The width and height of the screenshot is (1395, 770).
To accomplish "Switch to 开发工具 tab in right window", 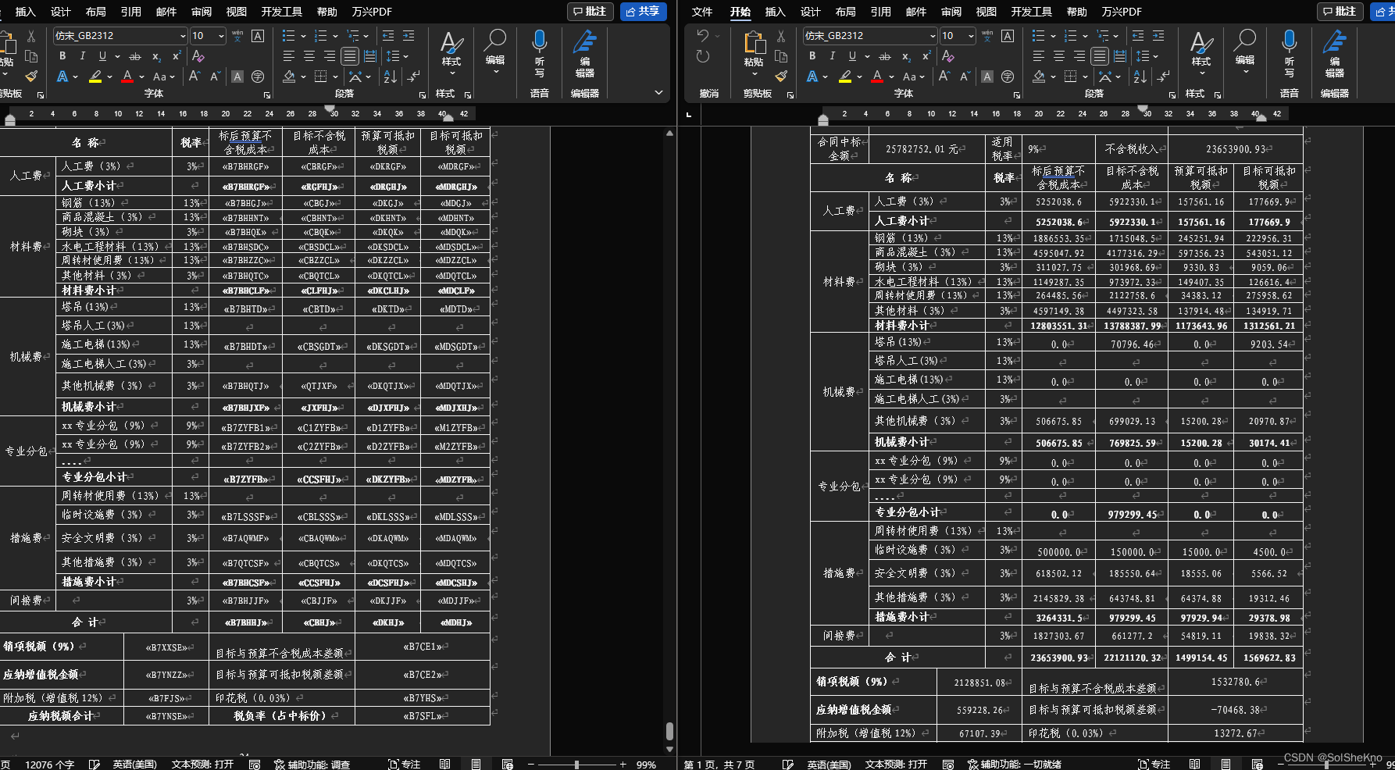I will coord(1032,12).
